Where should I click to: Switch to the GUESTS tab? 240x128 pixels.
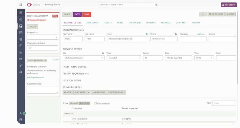[x=108, y=23]
